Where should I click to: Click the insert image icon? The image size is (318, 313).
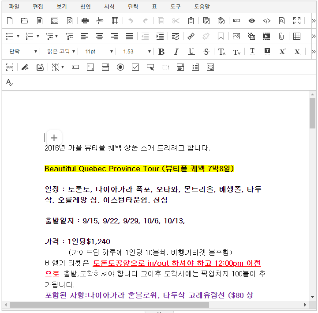[236, 36]
